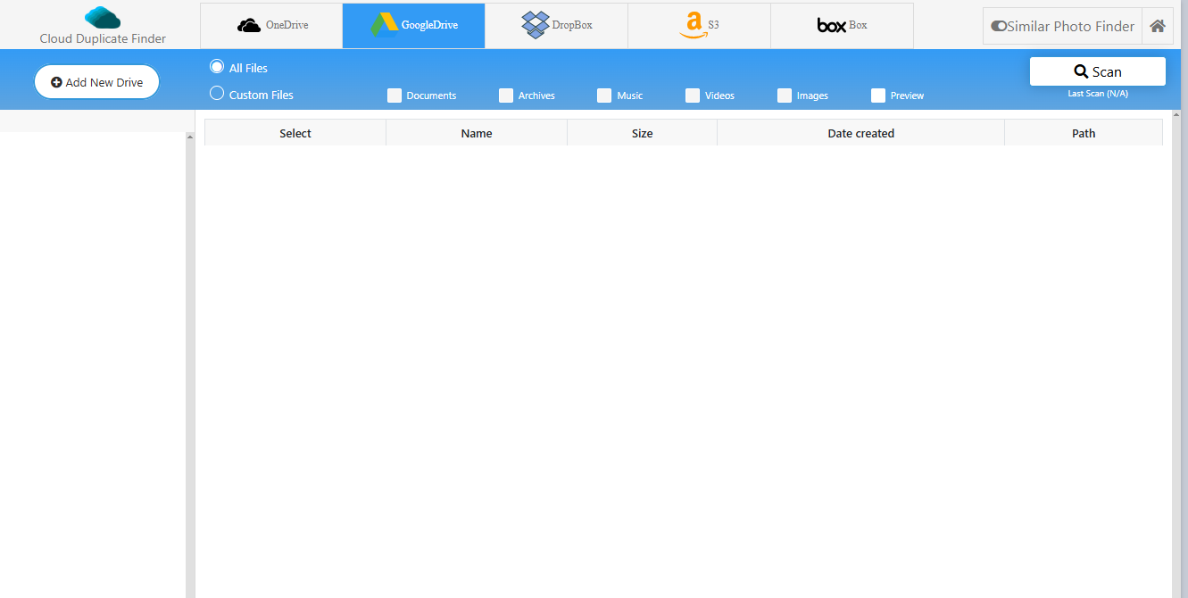
Task: Go to home via house icon
Action: pyautogui.click(x=1158, y=26)
